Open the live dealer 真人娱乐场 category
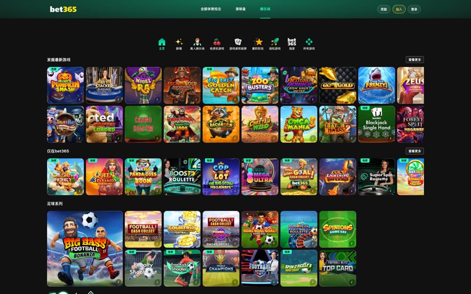 [197, 44]
